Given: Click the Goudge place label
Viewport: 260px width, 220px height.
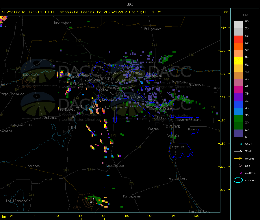Looking at the screenshot, I should (127, 87).
